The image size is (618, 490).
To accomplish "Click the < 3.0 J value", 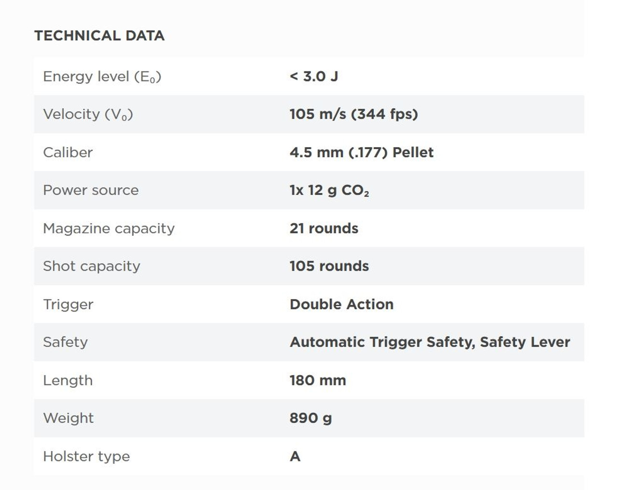I will 314,76.
